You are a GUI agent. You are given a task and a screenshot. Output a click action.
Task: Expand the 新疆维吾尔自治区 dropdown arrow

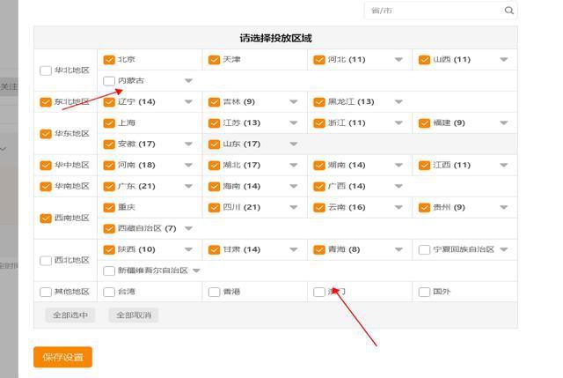pyautogui.click(x=196, y=271)
